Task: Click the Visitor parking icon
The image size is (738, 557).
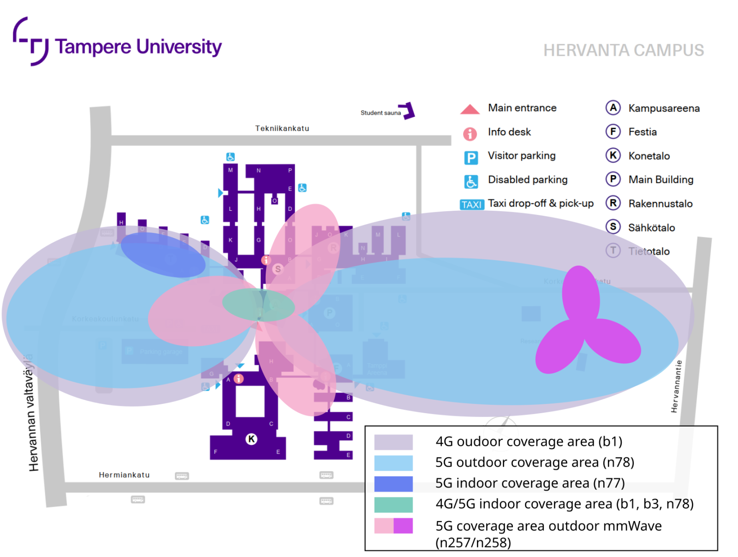Action: click(470, 157)
